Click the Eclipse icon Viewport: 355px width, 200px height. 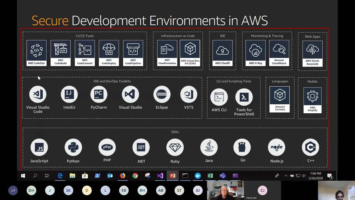click(x=162, y=94)
